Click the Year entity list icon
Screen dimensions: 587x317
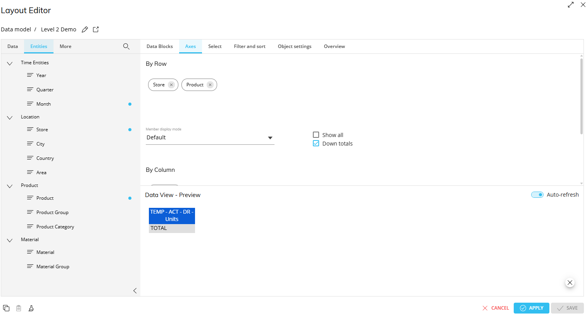click(30, 75)
